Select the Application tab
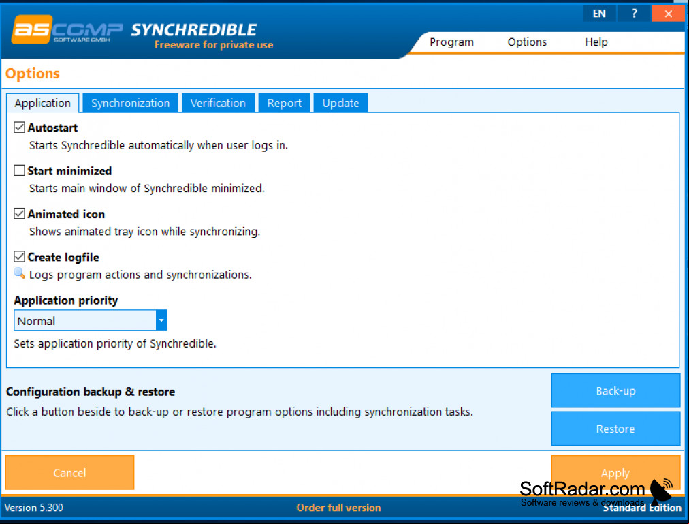 pos(43,103)
